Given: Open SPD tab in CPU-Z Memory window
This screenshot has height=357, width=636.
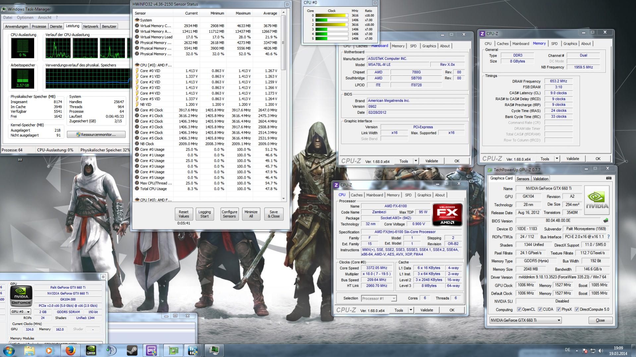Looking at the screenshot, I should pos(554,44).
